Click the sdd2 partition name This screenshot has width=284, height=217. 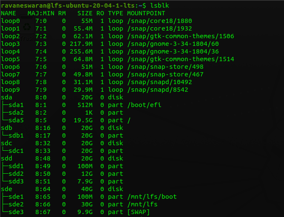tap(16, 174)
